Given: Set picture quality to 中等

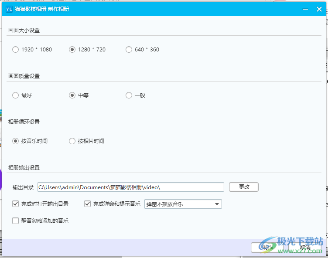Looking at the screenshot, I should [72, 95].
